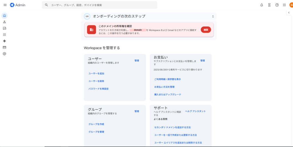Open the account avatar at top right
Viewport: 293px width, 147px height.
pos(291,5)
